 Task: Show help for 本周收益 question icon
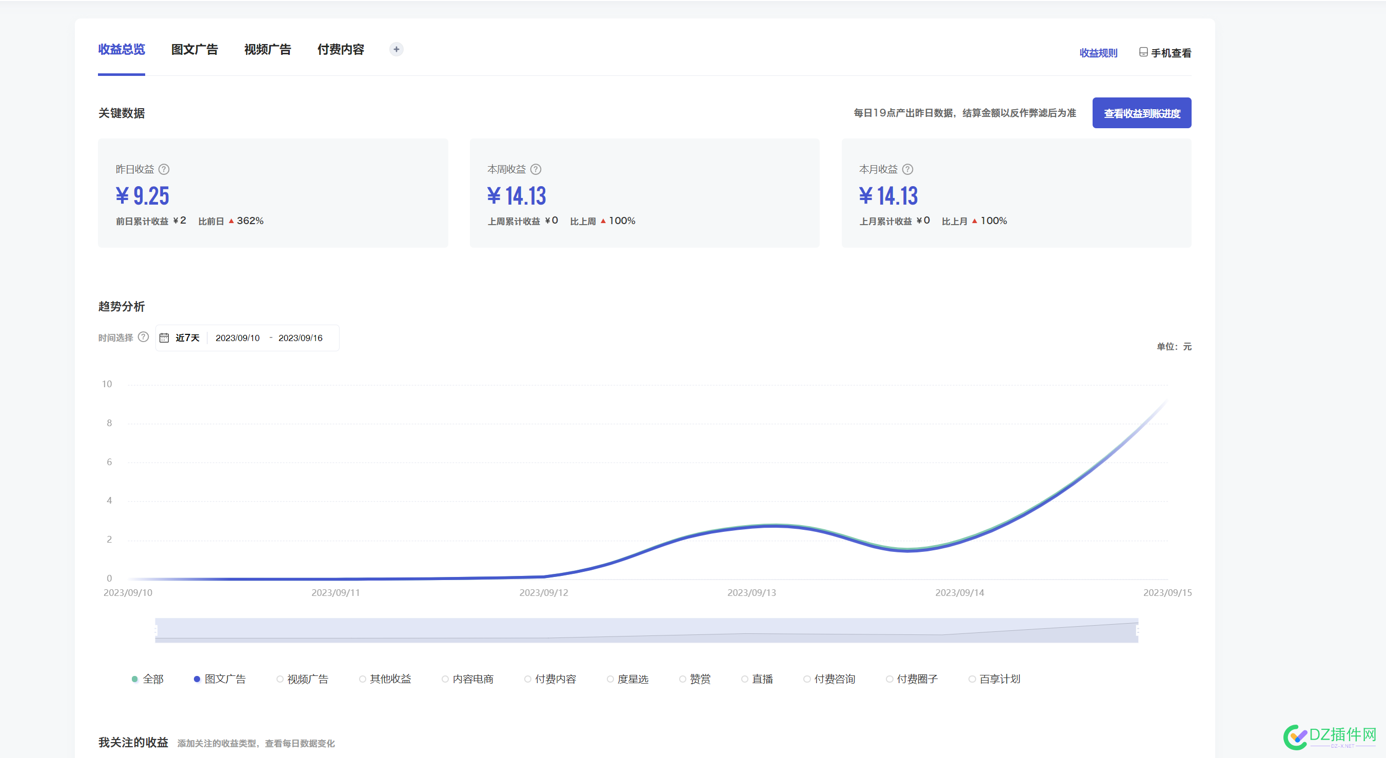point(536,169)
